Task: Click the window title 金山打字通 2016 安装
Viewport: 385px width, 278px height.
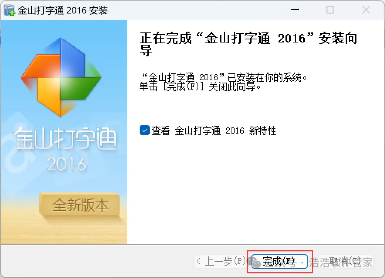Action: pyautogui.click(x=62, y=10)
